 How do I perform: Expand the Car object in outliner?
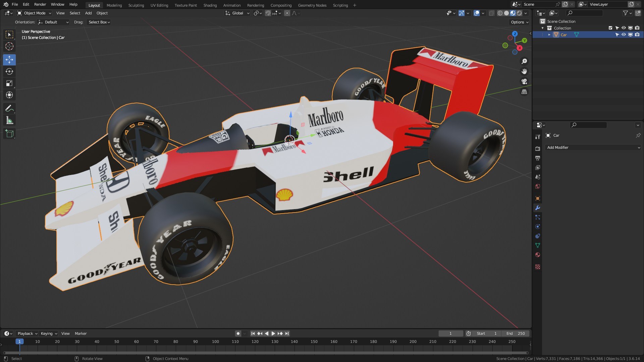pyautogui.click(x=549, y=35)
